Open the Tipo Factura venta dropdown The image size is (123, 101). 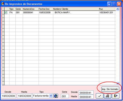pos(51,96)
